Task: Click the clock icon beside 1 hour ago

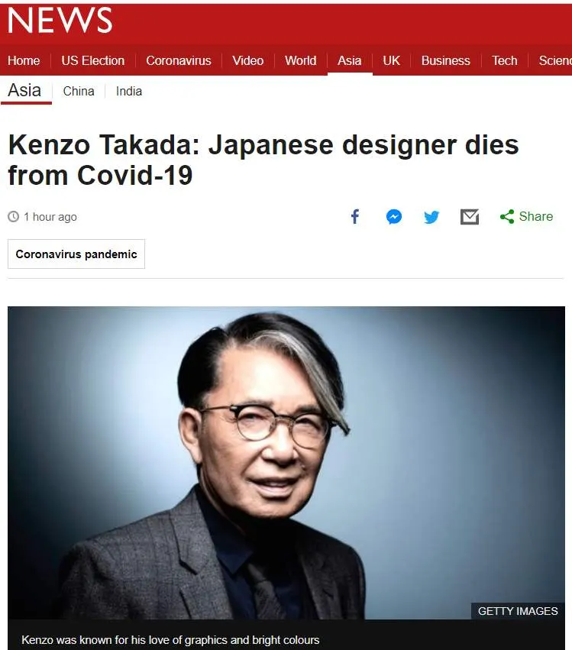Action: pos(13,216)
